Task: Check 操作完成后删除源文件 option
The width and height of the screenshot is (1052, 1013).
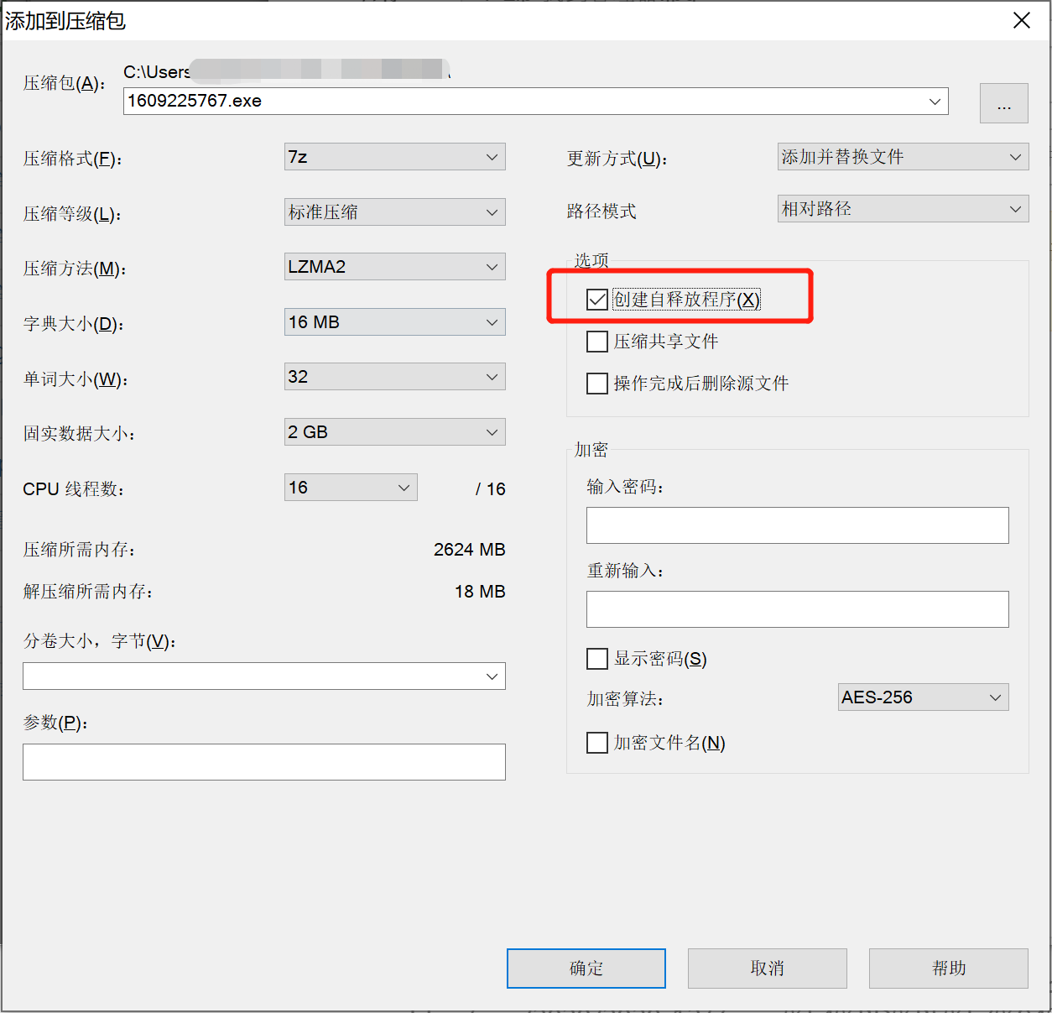Action: [x=597, y=384]
